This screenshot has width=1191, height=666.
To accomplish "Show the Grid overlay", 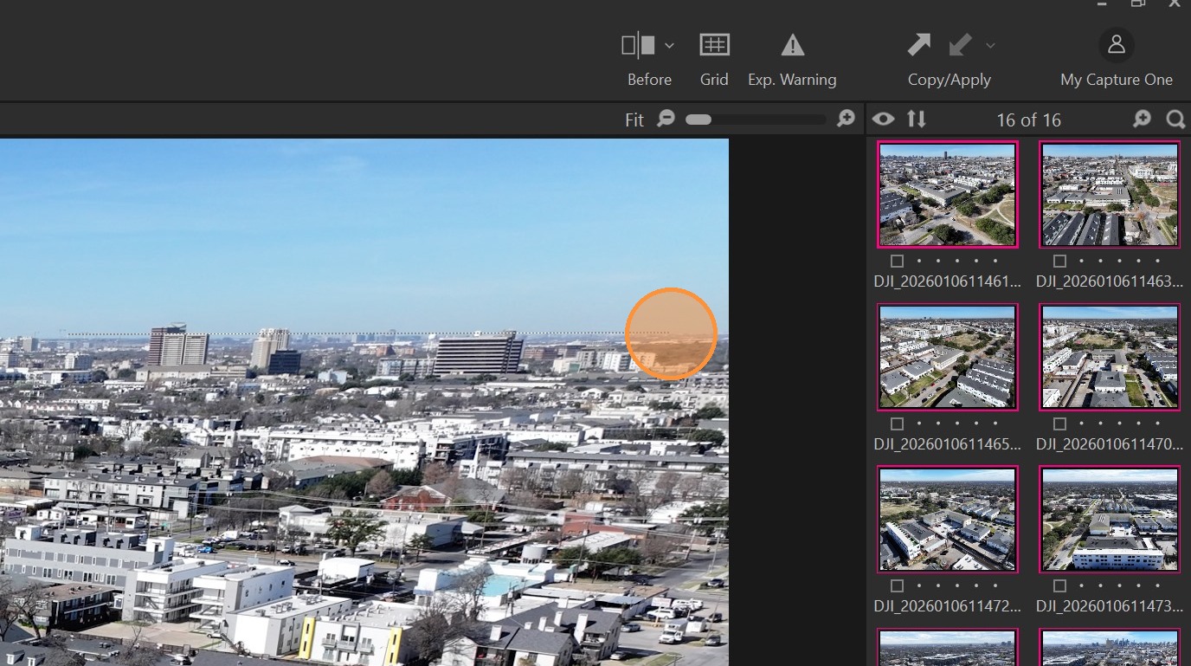I will point(714,45).
